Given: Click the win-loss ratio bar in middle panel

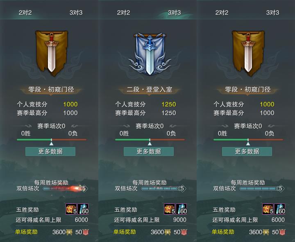Looking at the screenshot, I should [x=150, y=140].
